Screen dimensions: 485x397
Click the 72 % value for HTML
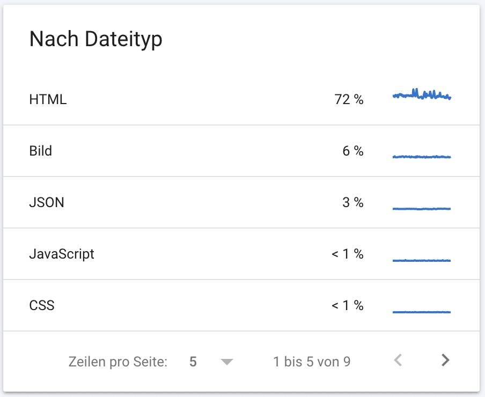pyautogui.click(x=349, y=99)
